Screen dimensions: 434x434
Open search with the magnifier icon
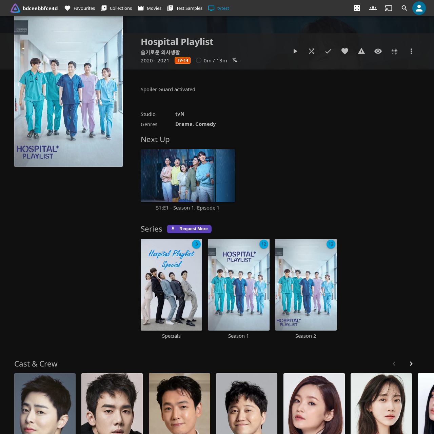[x=404, y=8]
